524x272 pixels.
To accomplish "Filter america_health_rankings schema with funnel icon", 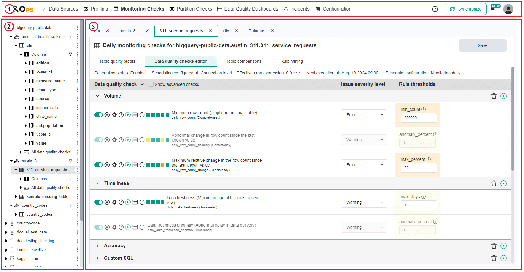I will coord(71,36).
